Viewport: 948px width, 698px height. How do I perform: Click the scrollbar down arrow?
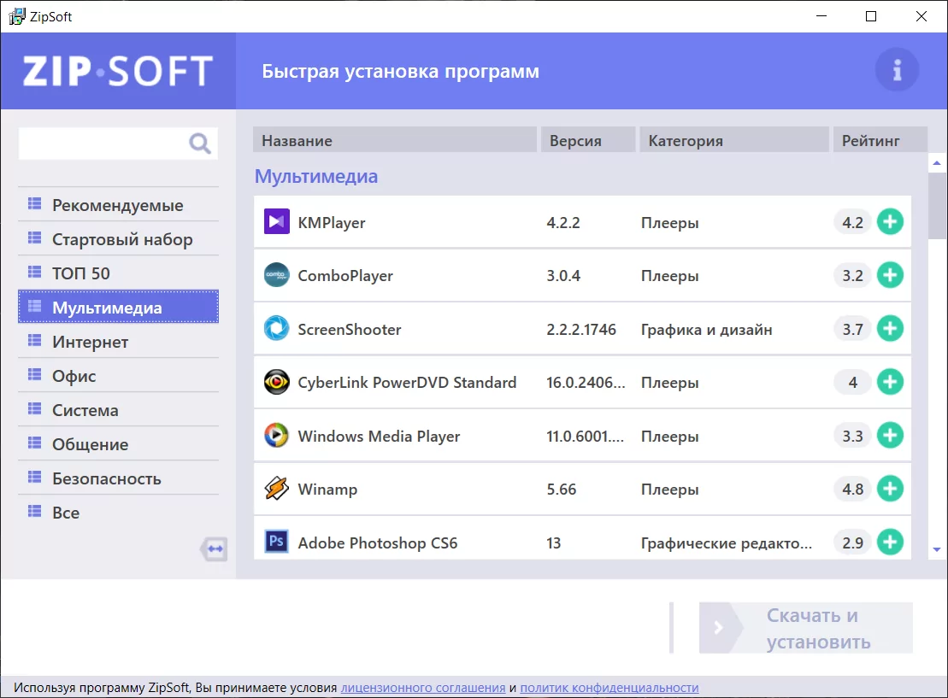tap(937, 549)
